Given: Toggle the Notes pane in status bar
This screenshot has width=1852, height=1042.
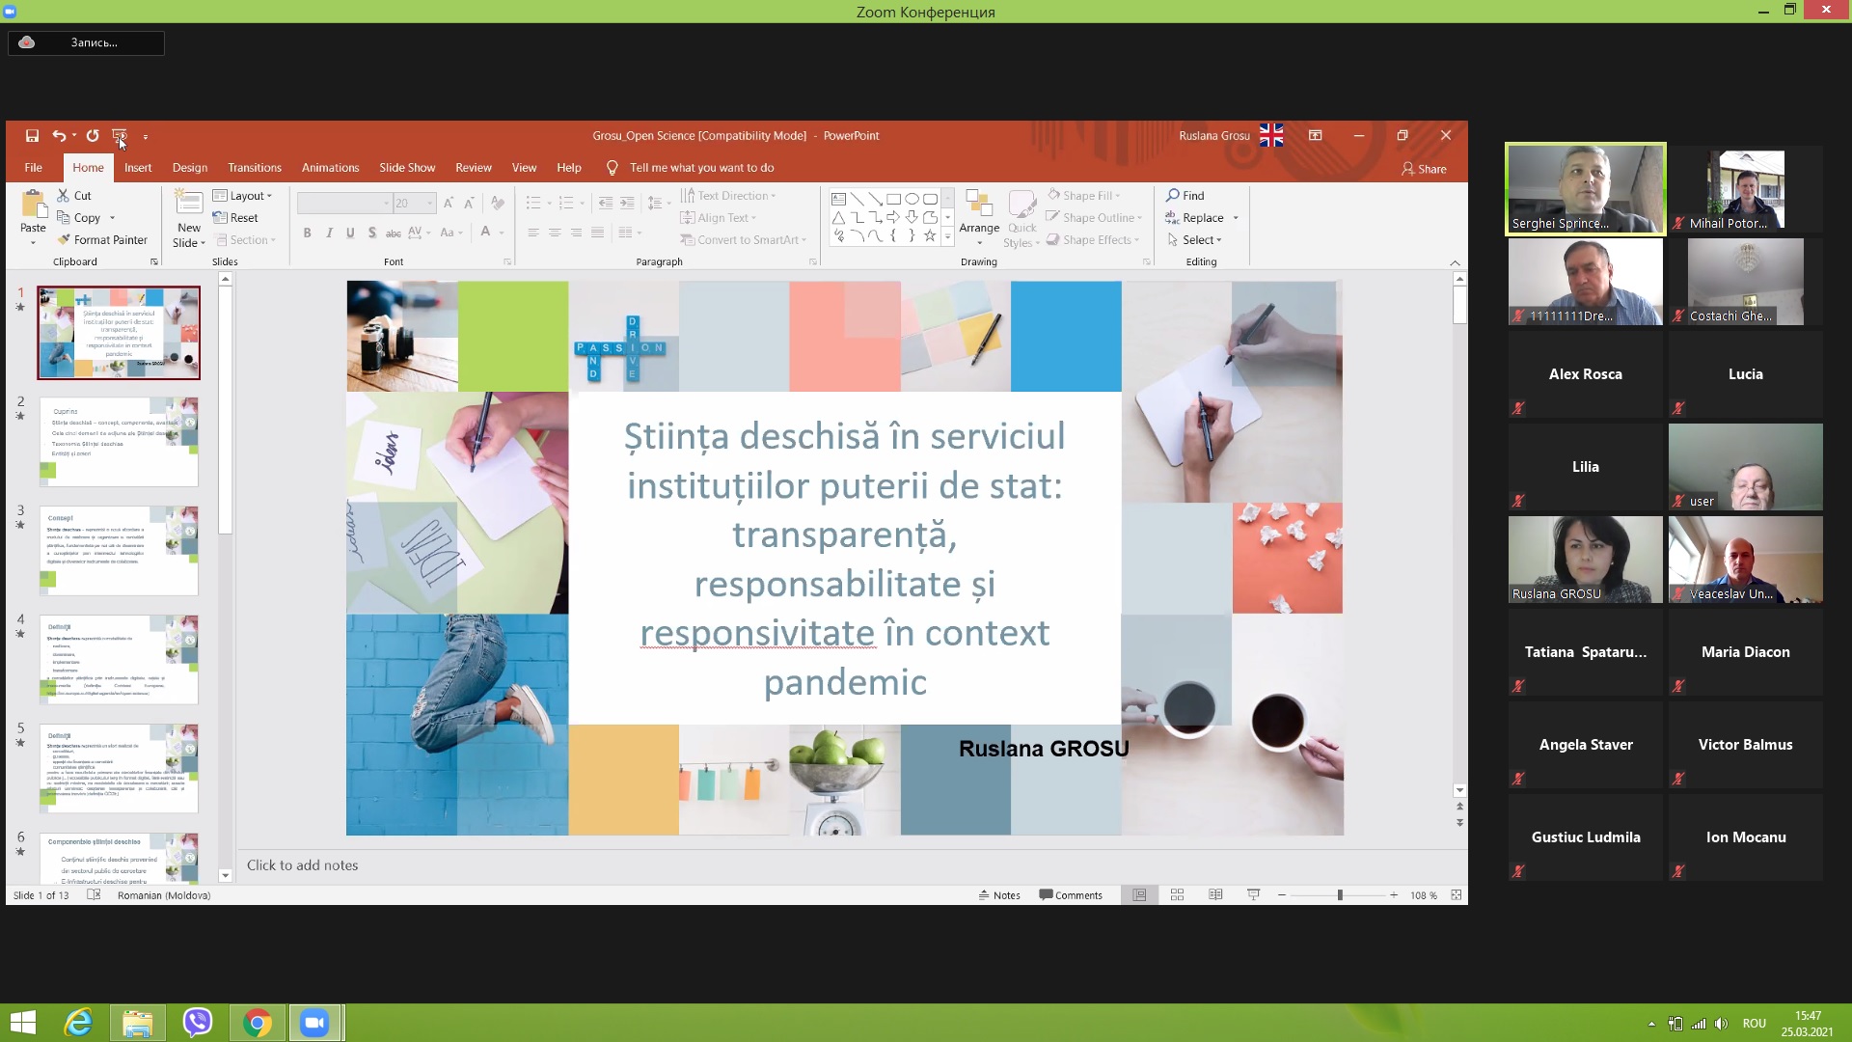Looking at the screenshot, I should pos(999,895).
